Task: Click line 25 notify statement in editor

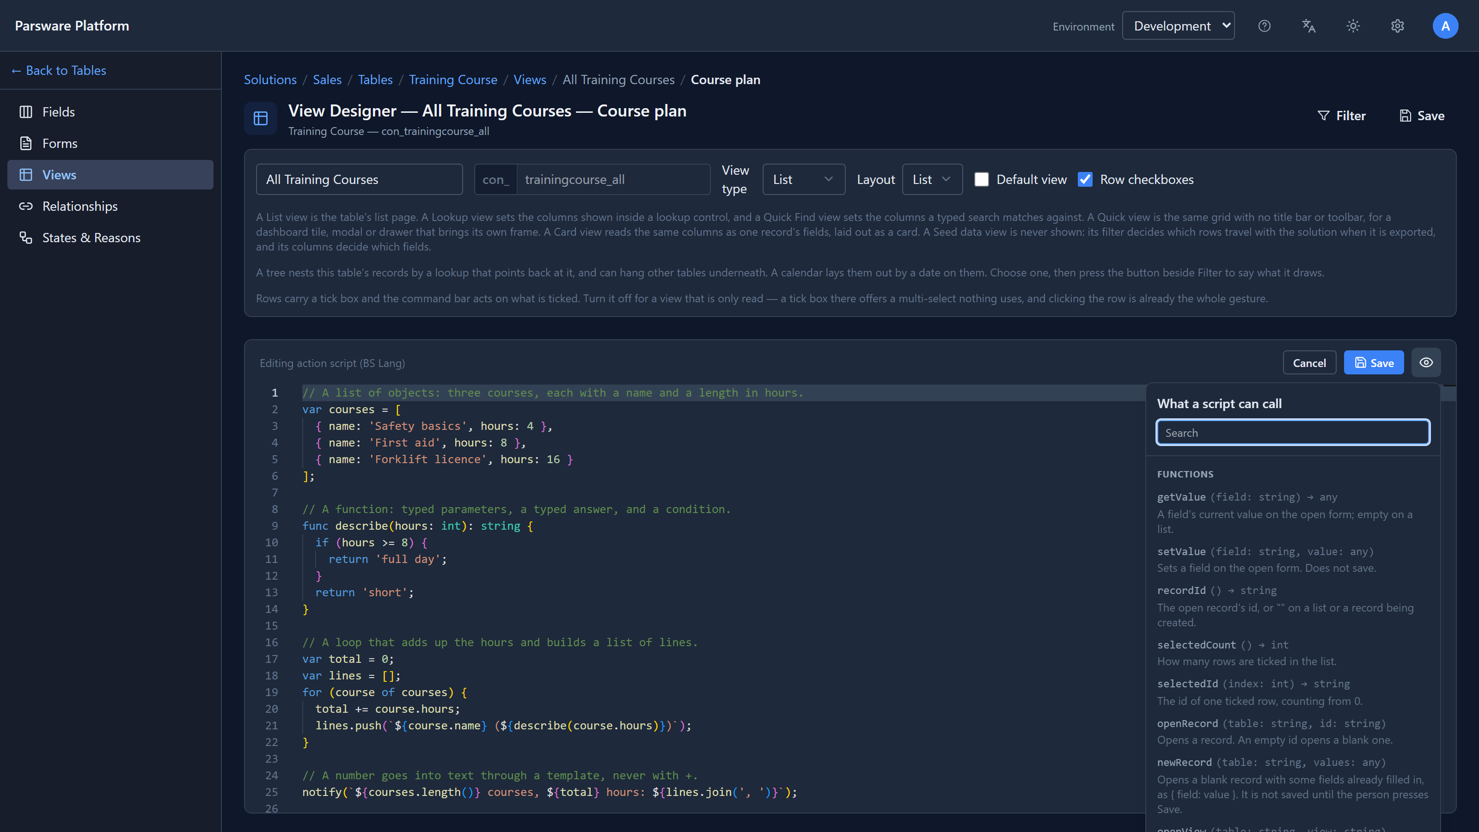Action: pos(550,792)
